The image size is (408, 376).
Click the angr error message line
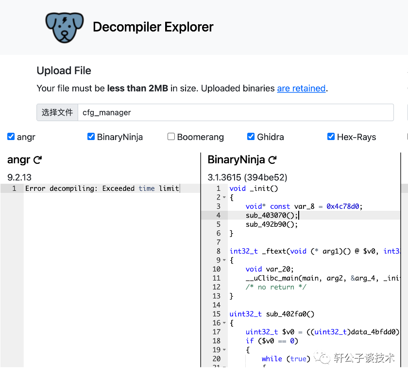(102, 188)
